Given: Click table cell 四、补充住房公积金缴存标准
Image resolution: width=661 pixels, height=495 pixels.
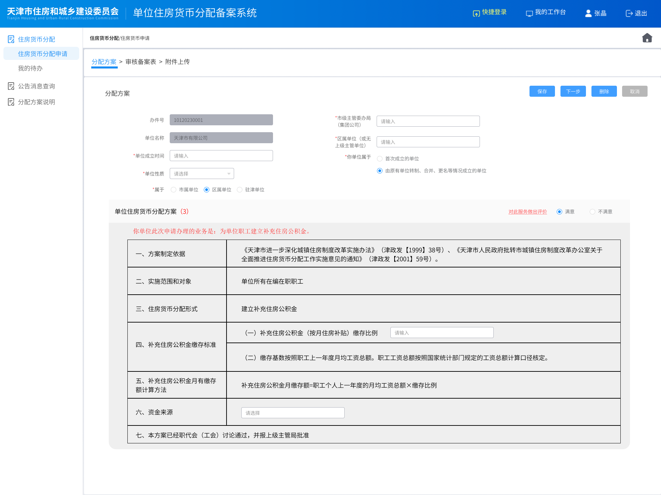Looking at the screenshot, I should [177, 347].
